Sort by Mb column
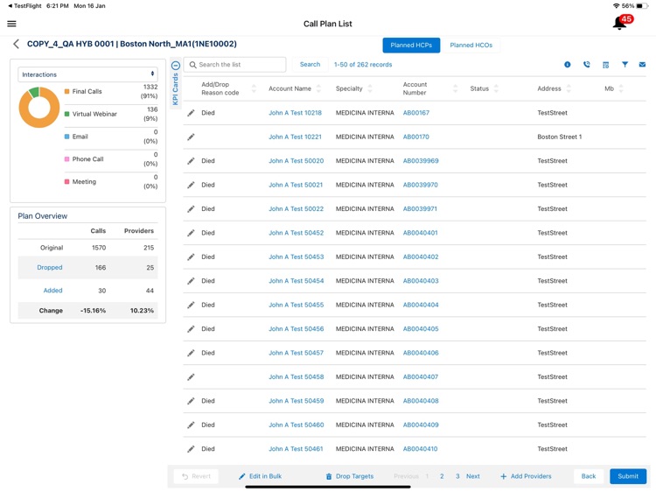 point(621,88)
